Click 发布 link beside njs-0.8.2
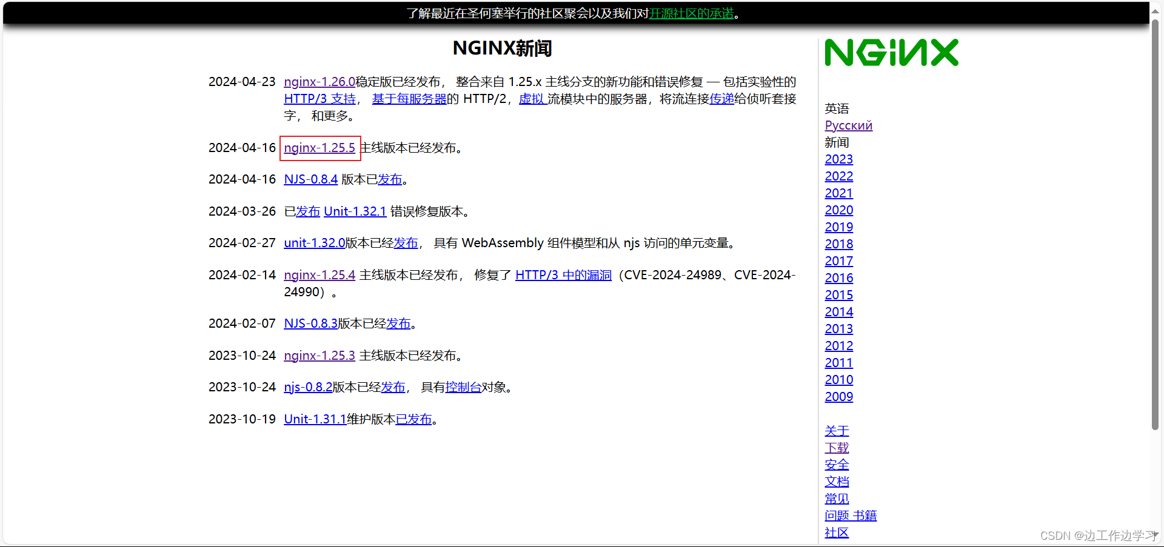The height and width of the screenshot is (547, 1164). pyautogui.click(x=393, y=387)
